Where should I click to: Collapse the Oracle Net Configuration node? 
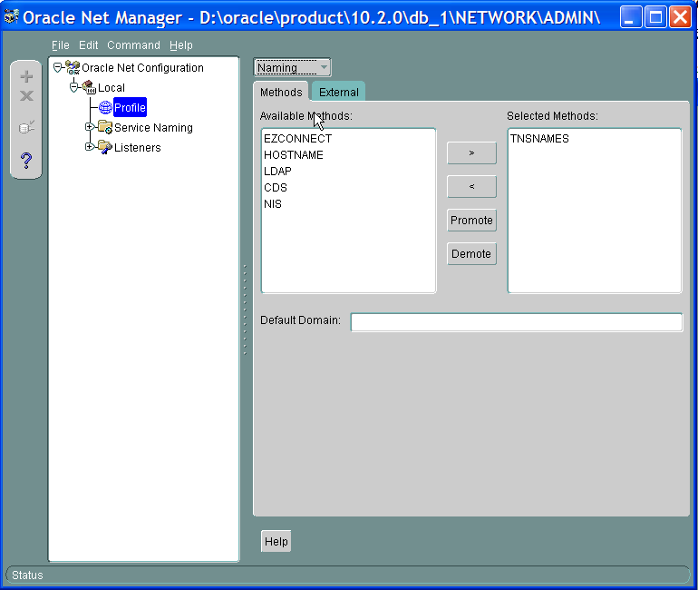tap(57, 68)
